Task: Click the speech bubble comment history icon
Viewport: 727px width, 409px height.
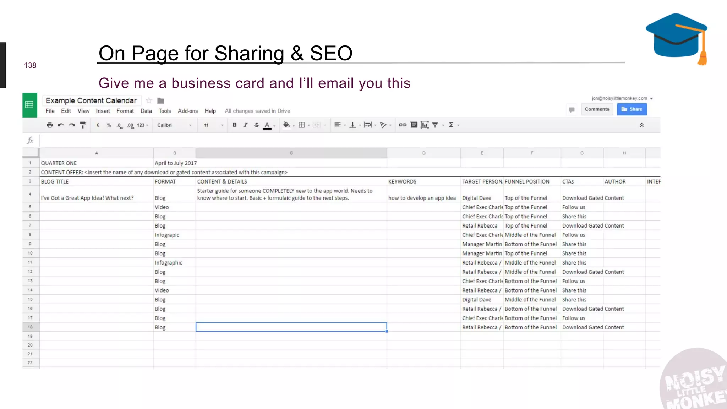Action: (x=572, y=110)
